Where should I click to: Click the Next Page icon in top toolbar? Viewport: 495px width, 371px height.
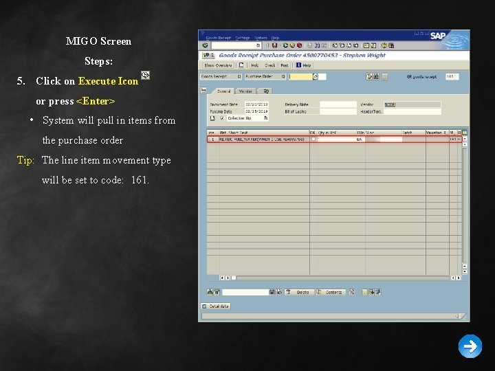349,45
